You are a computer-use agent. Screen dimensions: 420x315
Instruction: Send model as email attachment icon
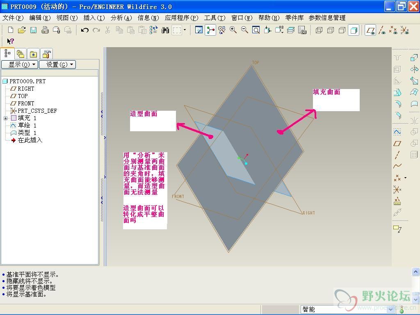(57, 30)
